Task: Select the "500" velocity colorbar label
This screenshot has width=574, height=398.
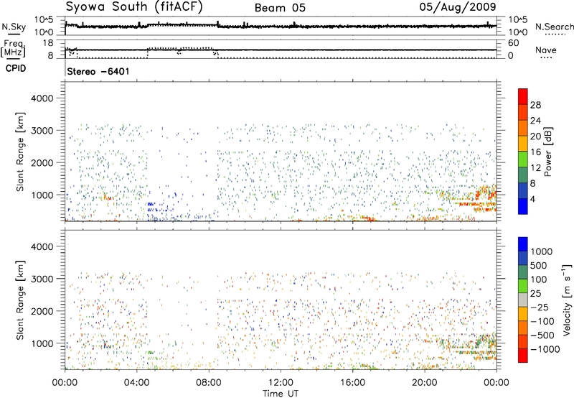Action: coord(539,265)
